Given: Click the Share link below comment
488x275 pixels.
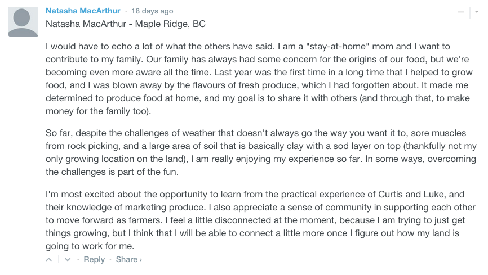Looking at the screenshot, I should (126, 259).
